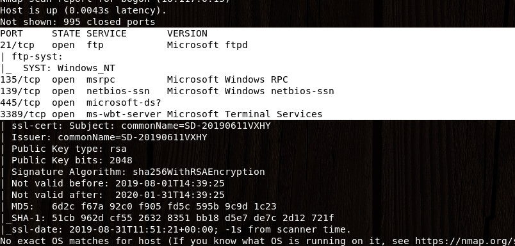Click the ftp-syst script output line
Screen dimensions: 515x246
tap(31, 56)
